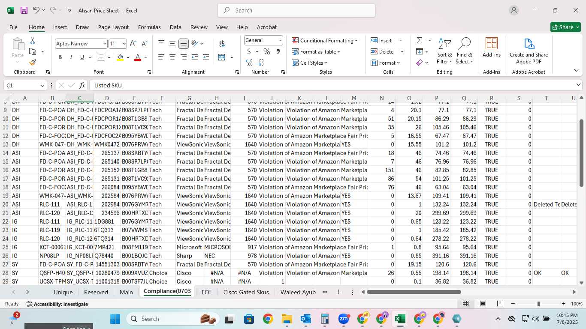Screen dimensions: 586x329
Task: Apply Percent Style format
Action: pyautogui.click(x=267, y=51)
